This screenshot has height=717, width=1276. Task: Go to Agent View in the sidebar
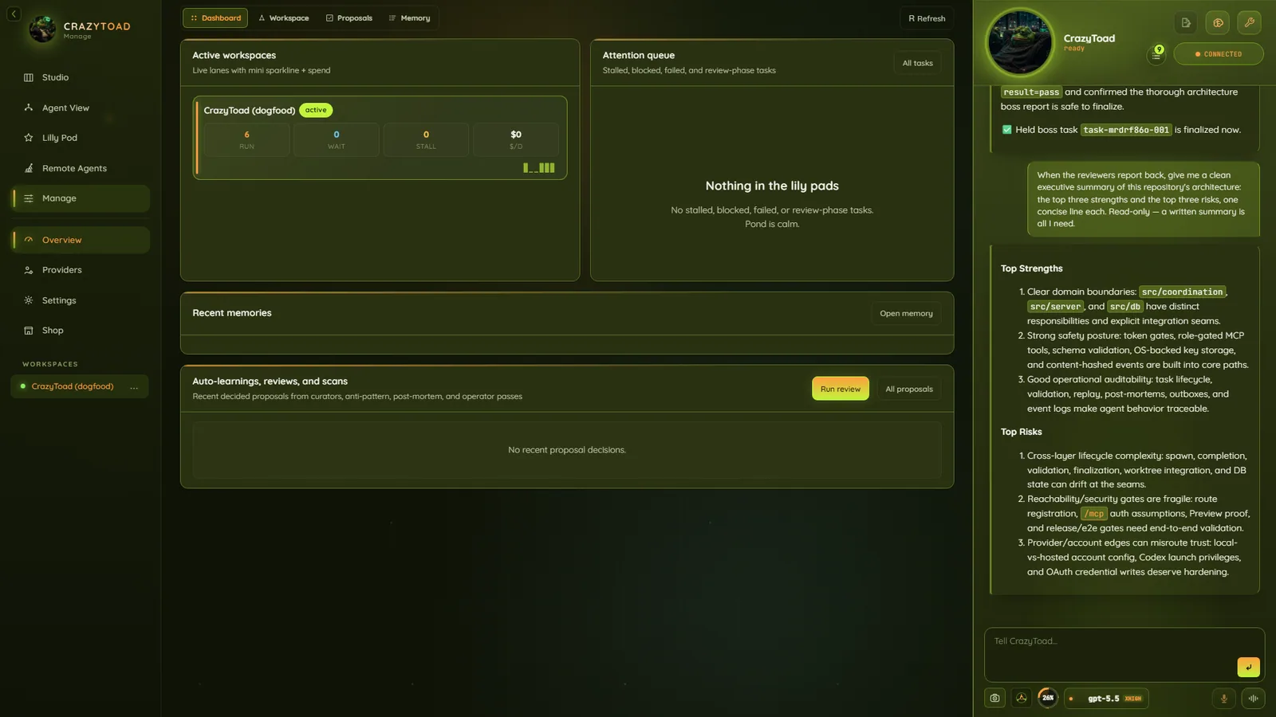click(80, 108)
